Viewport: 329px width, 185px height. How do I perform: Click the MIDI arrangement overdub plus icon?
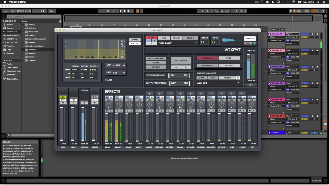tap(132, 11)
